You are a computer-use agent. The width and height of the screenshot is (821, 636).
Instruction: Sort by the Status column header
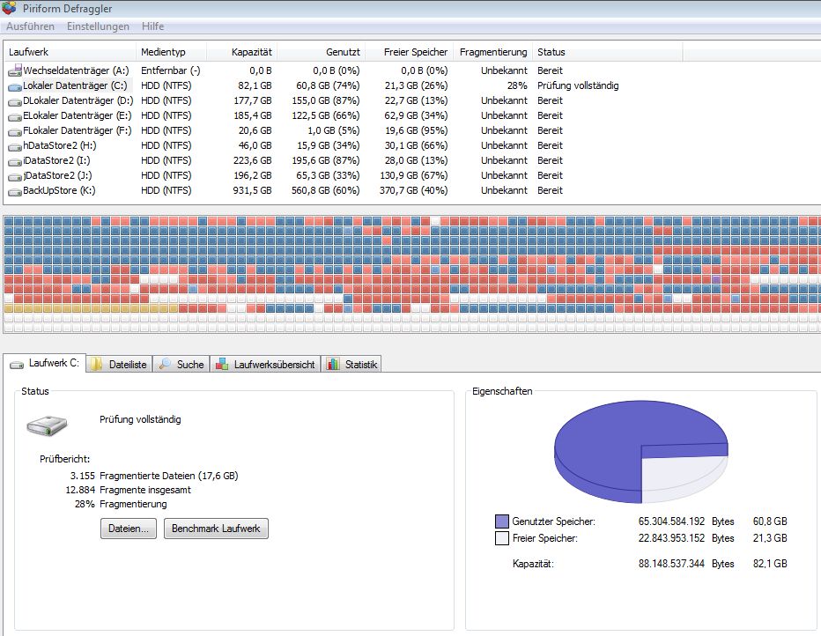[607, 52]
